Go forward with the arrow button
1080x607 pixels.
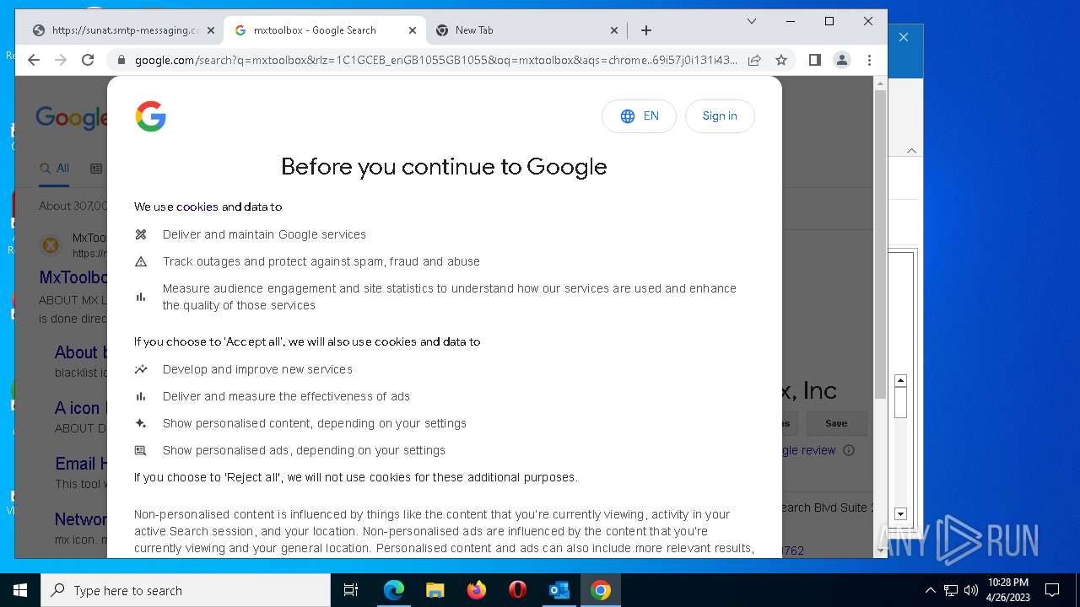pyautogui.click(x=61, y=60)
